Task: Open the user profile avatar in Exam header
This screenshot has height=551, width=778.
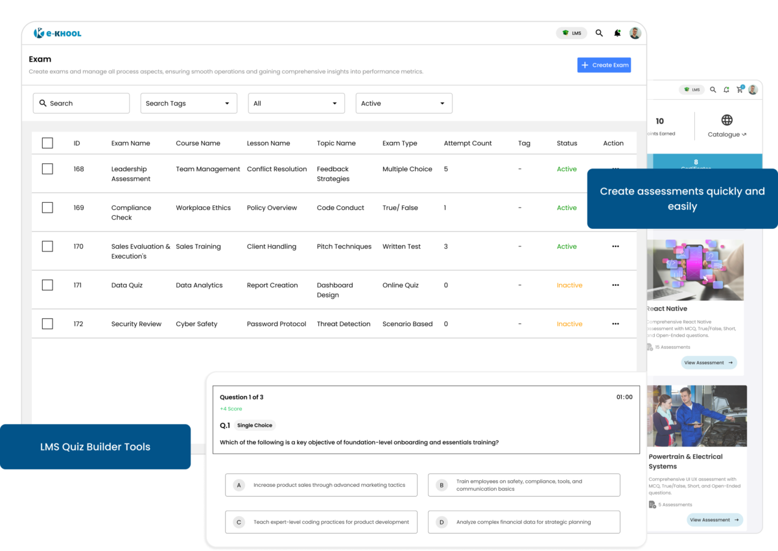Action: pos(635,33)
